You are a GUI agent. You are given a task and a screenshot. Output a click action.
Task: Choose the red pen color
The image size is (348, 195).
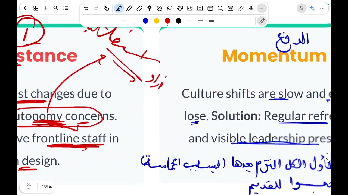pyautogui.click(x=167, y=21)
